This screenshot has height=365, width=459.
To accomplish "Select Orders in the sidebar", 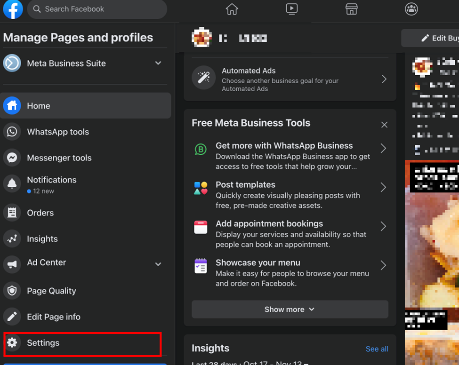I will [40, 213].
